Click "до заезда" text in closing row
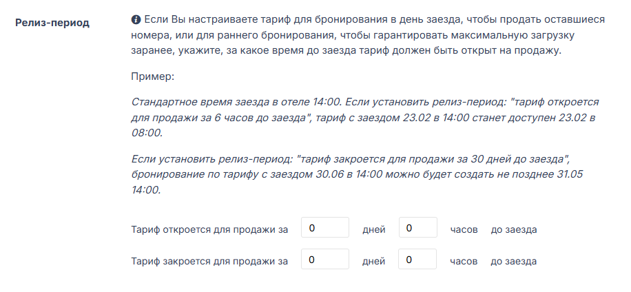The image size is (631, 292). [x=513, y=261]
